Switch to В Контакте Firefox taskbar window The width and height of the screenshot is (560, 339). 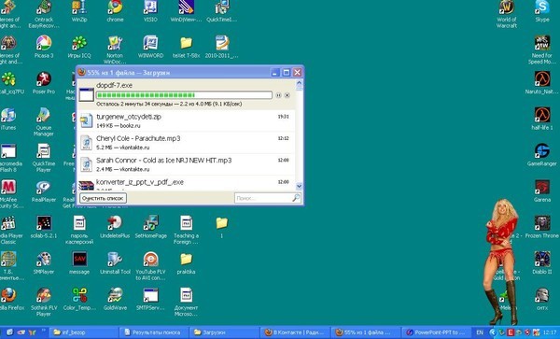point(295,332)
